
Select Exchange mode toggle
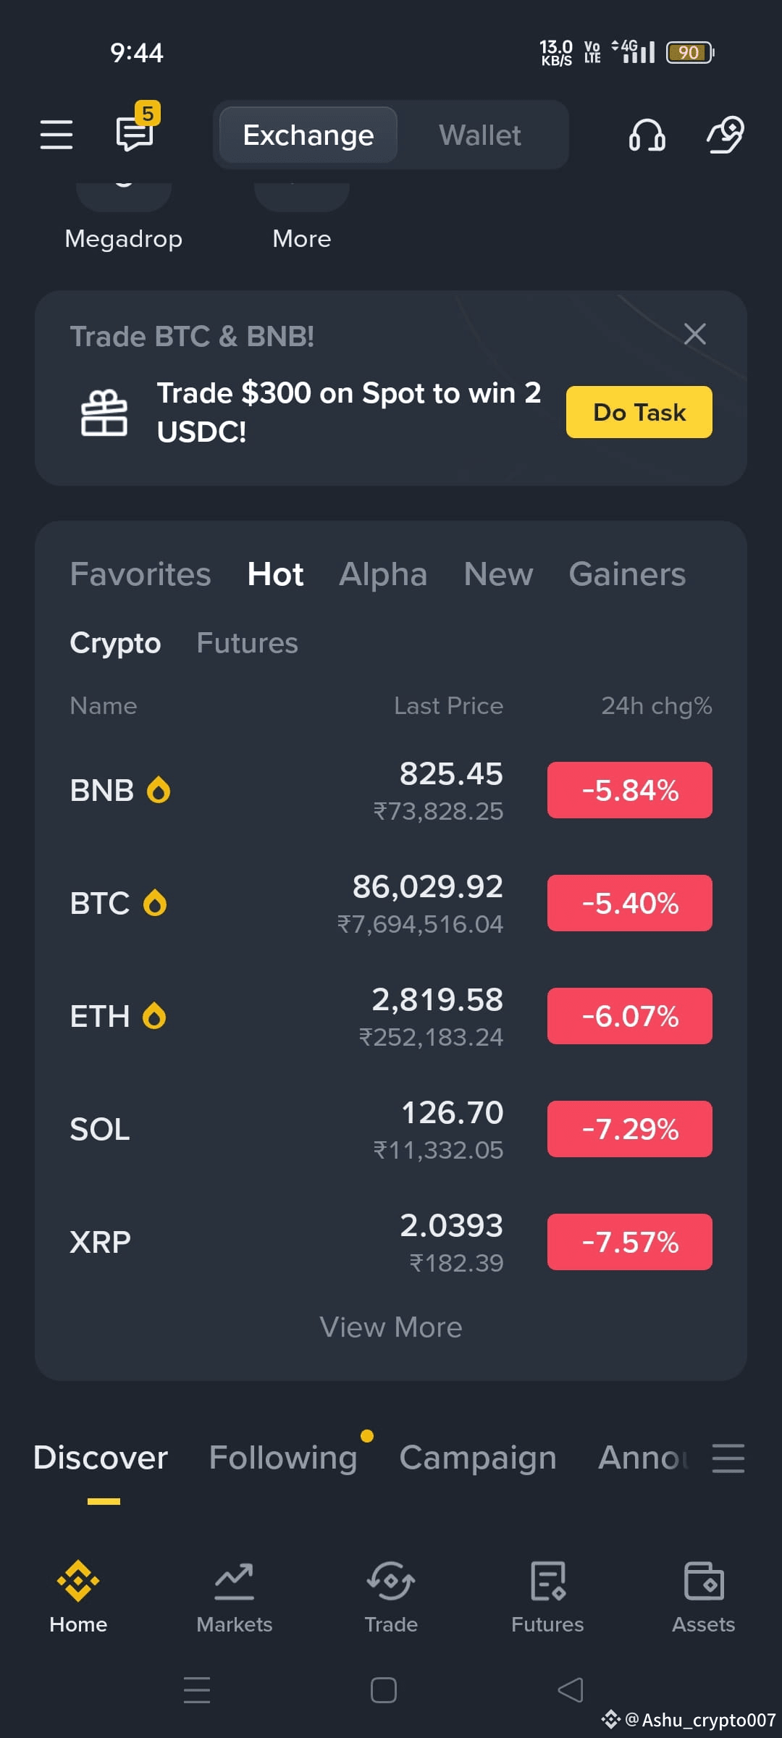pyautogui.click(x=308, y=135)
